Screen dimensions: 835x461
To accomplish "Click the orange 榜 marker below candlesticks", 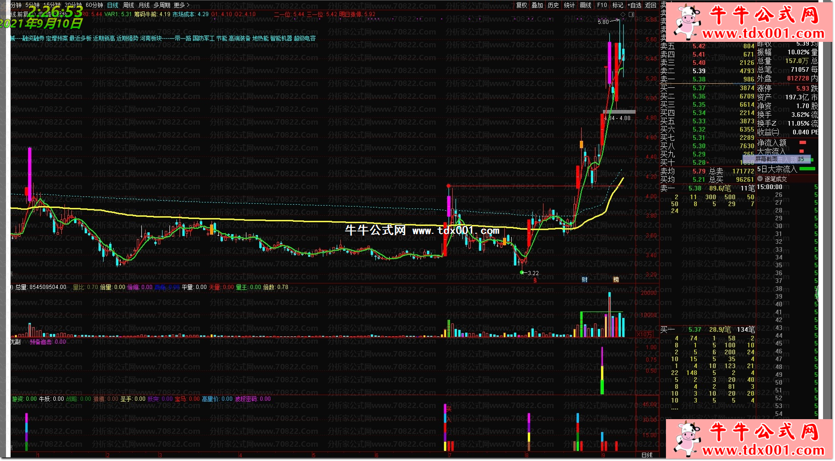I will click(x=616, y=280).
